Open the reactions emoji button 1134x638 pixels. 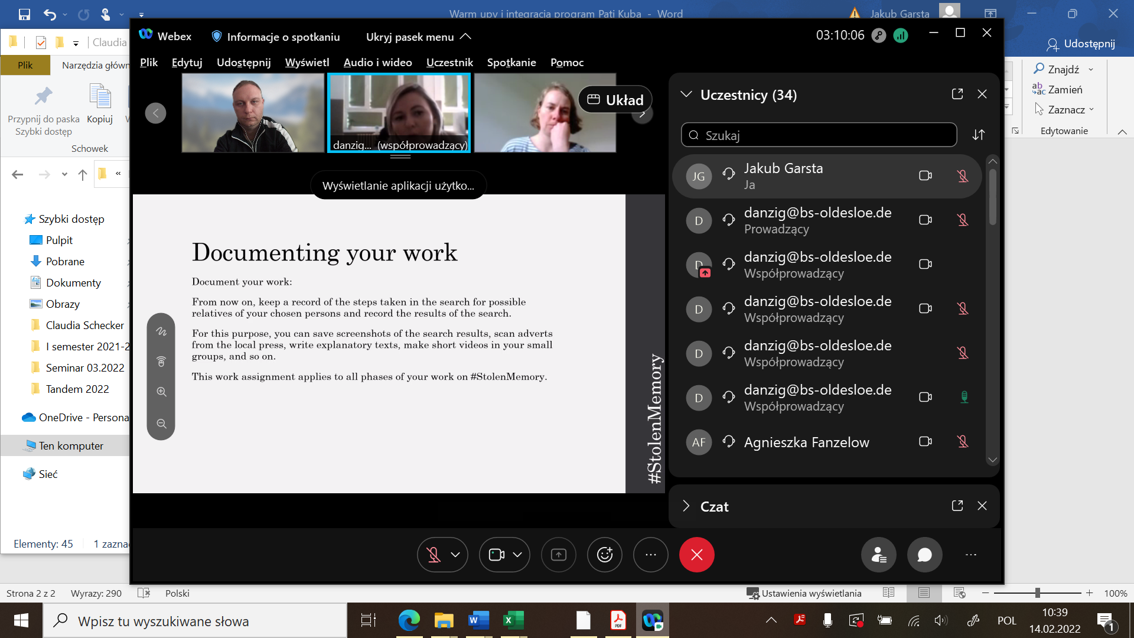coord(605,555)
